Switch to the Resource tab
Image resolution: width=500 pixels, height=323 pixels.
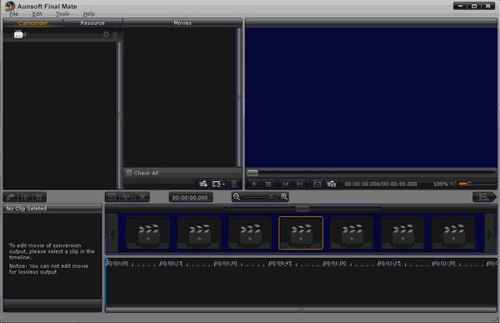coord(92,23)
